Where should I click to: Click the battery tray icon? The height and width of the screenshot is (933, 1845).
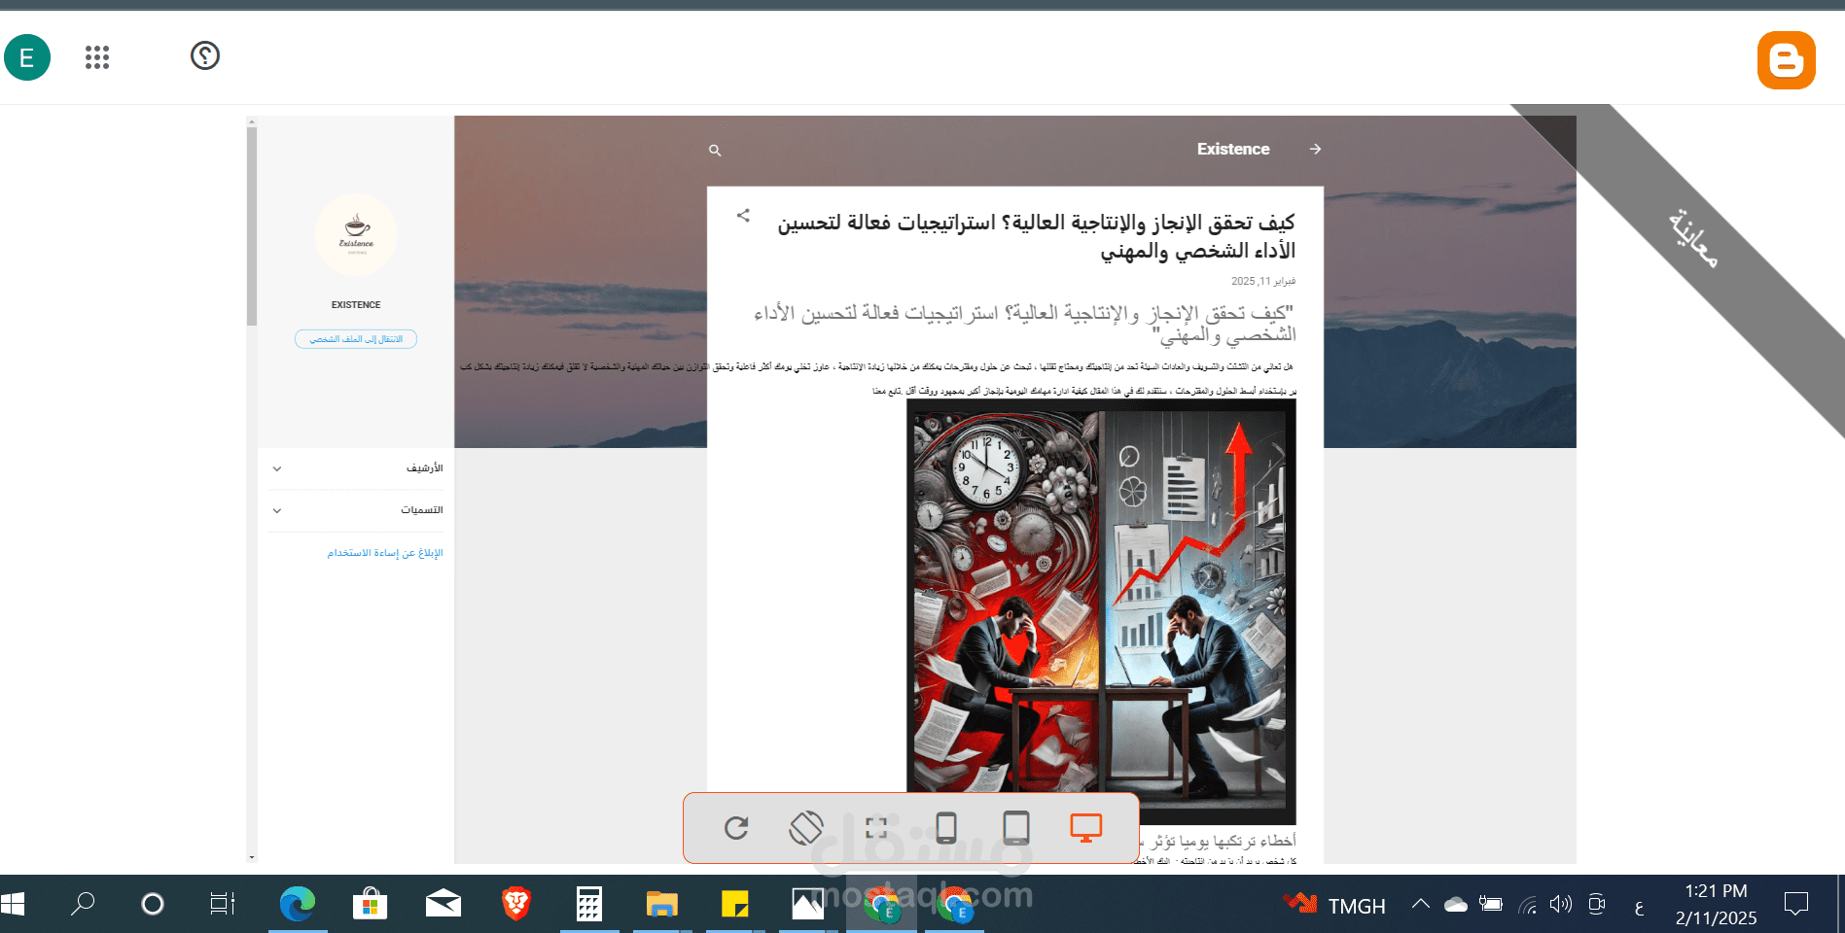[1491, 905]
